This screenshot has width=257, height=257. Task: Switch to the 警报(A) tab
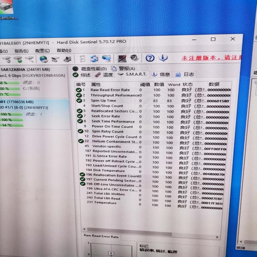123,68
